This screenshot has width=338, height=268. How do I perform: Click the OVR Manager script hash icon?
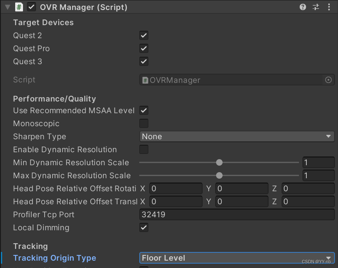[x=19, y=7]
